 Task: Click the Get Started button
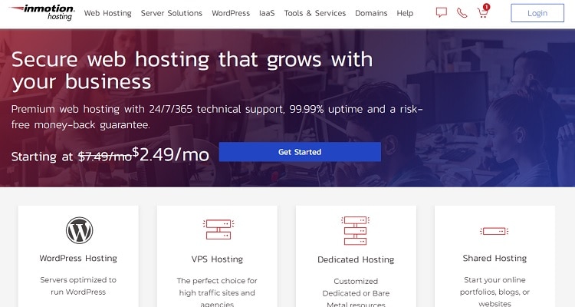click(x=300, y=152)
